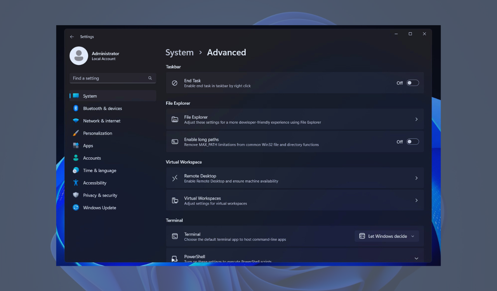
Task: Select Time & language in sidebar
Action: click(99, 170)
